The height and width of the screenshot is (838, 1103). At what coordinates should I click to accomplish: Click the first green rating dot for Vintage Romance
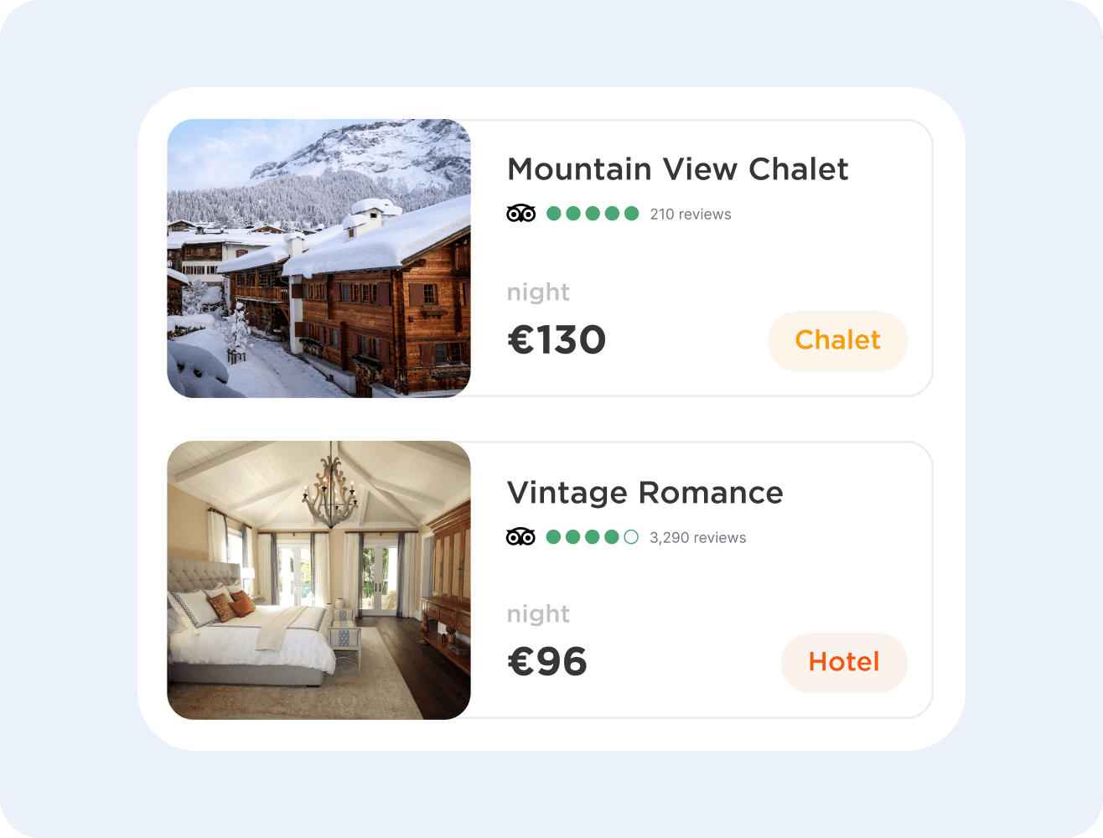(x=553, y=536)
